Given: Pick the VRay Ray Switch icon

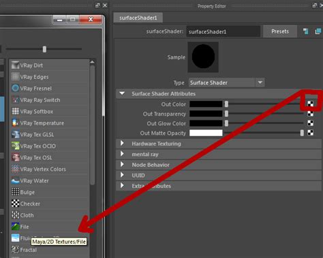Looking at the screenshot, I should 15,99.
